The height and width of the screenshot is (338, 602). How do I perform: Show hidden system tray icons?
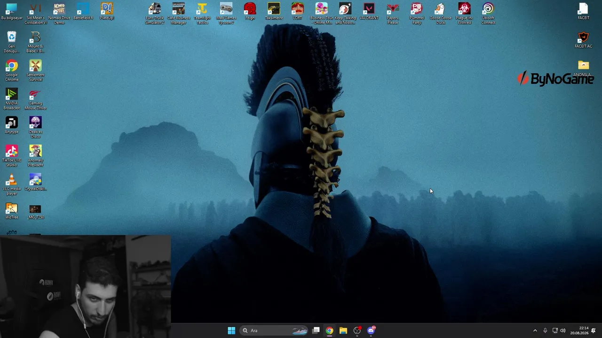[x=535, y=330]
